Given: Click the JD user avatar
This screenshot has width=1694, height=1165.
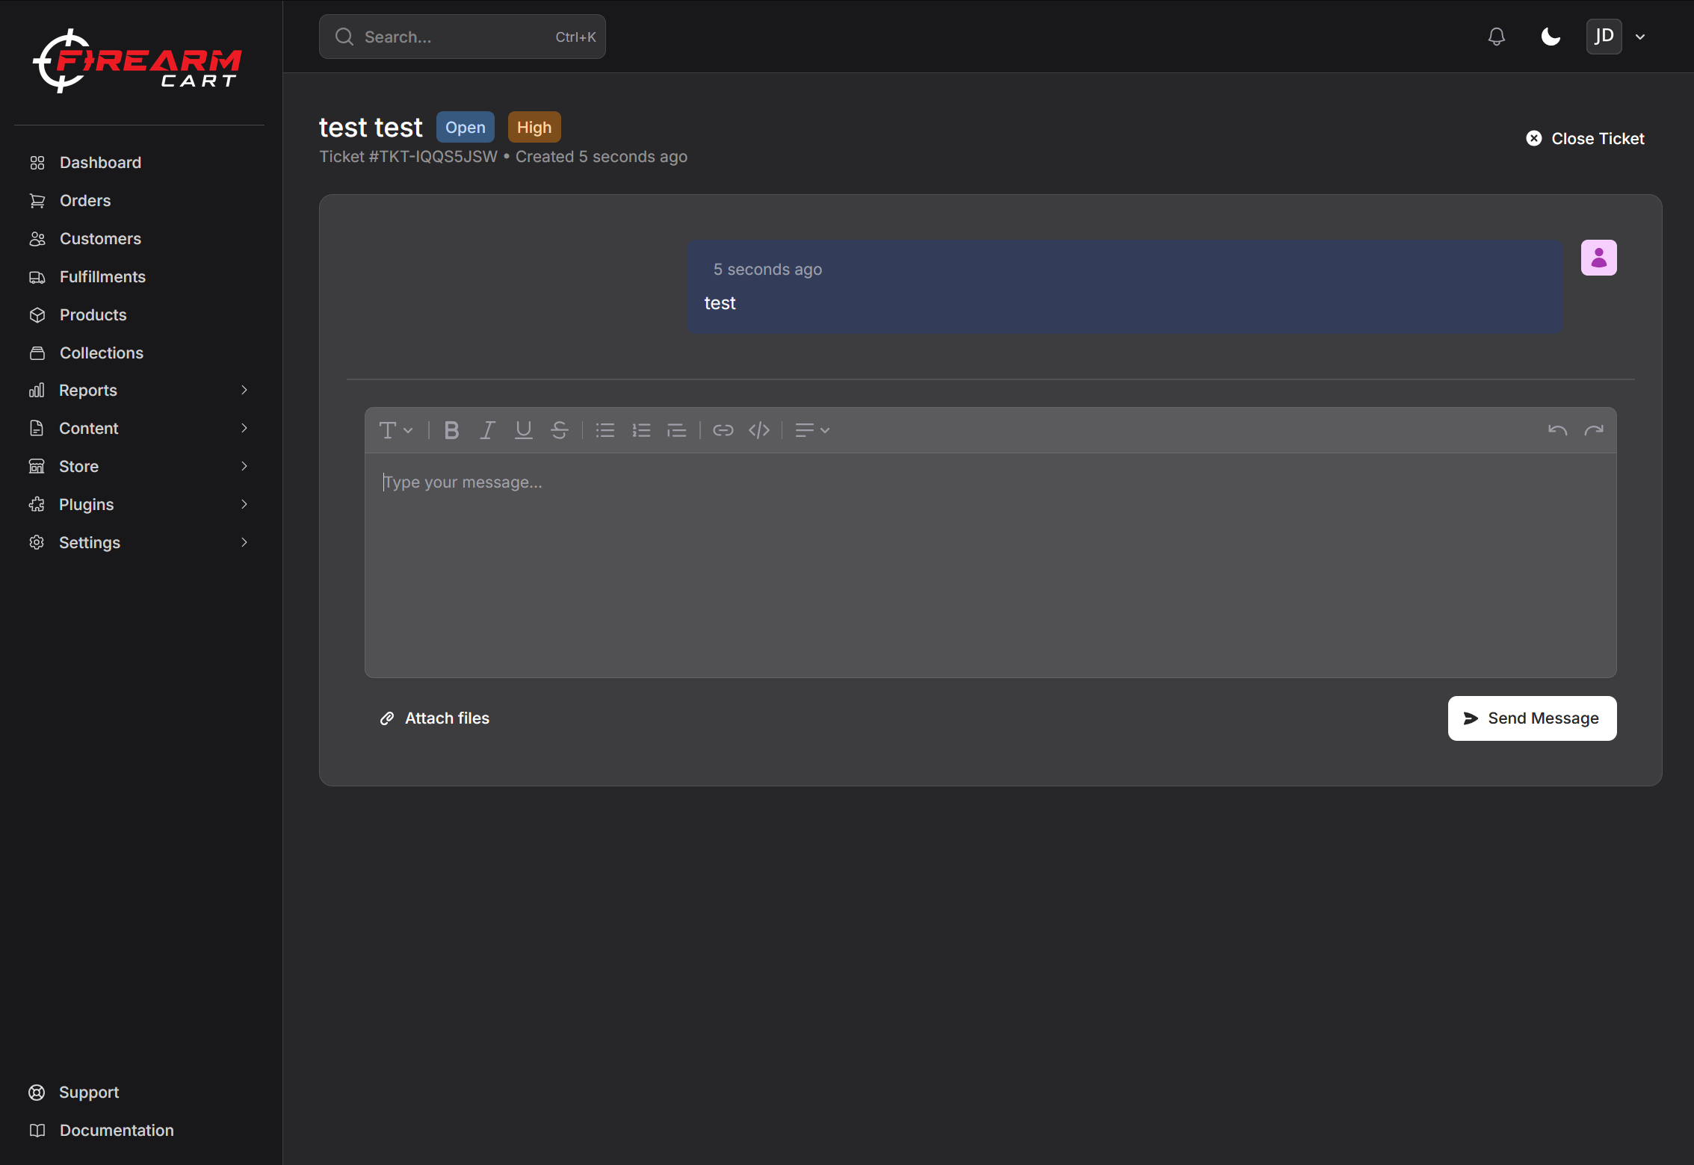Looking at the screenshot, I should 1604,37.
